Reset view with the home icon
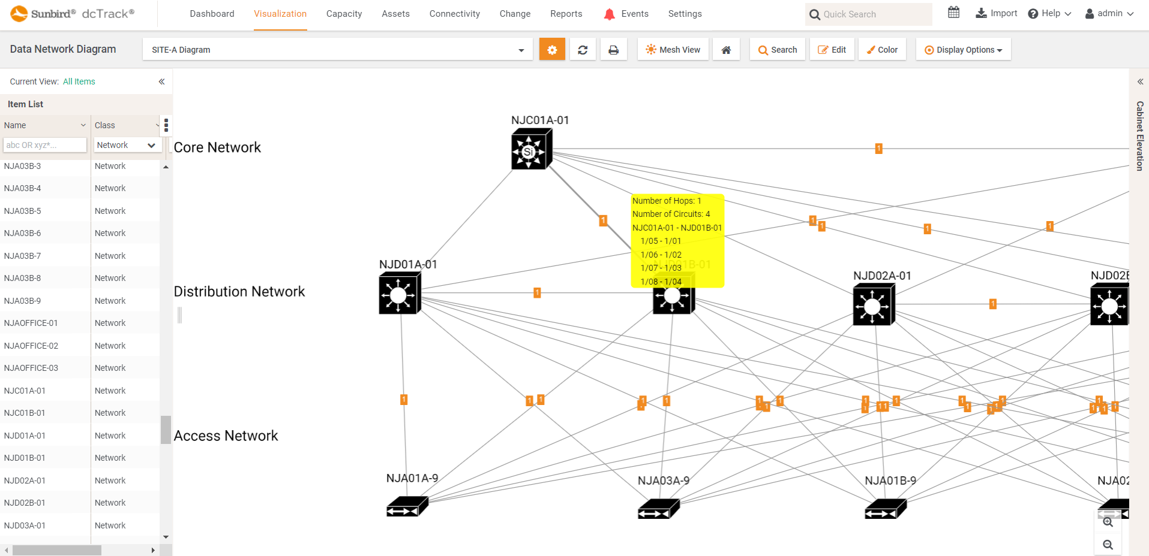The image size is (1149, 556). [726, 49]
